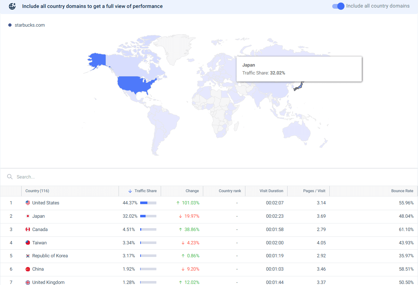
Task: Click the Country (116) column header
Action: pos(37,191)
